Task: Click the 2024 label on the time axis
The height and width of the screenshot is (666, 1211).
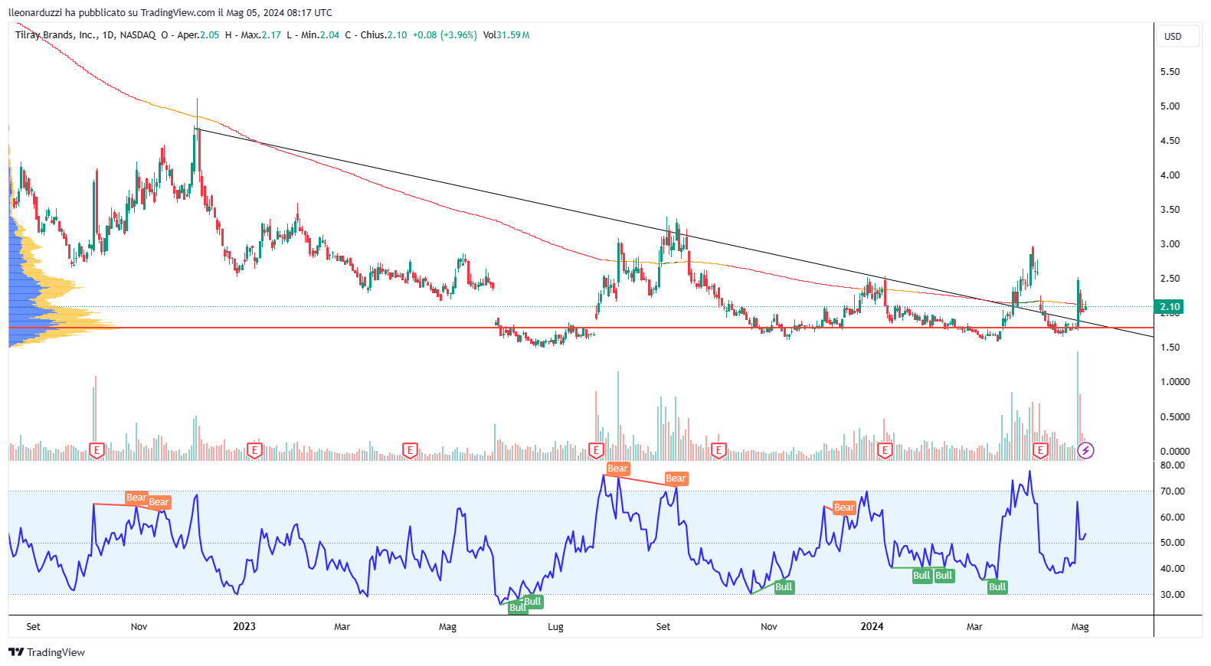Action: click(872, 626)
